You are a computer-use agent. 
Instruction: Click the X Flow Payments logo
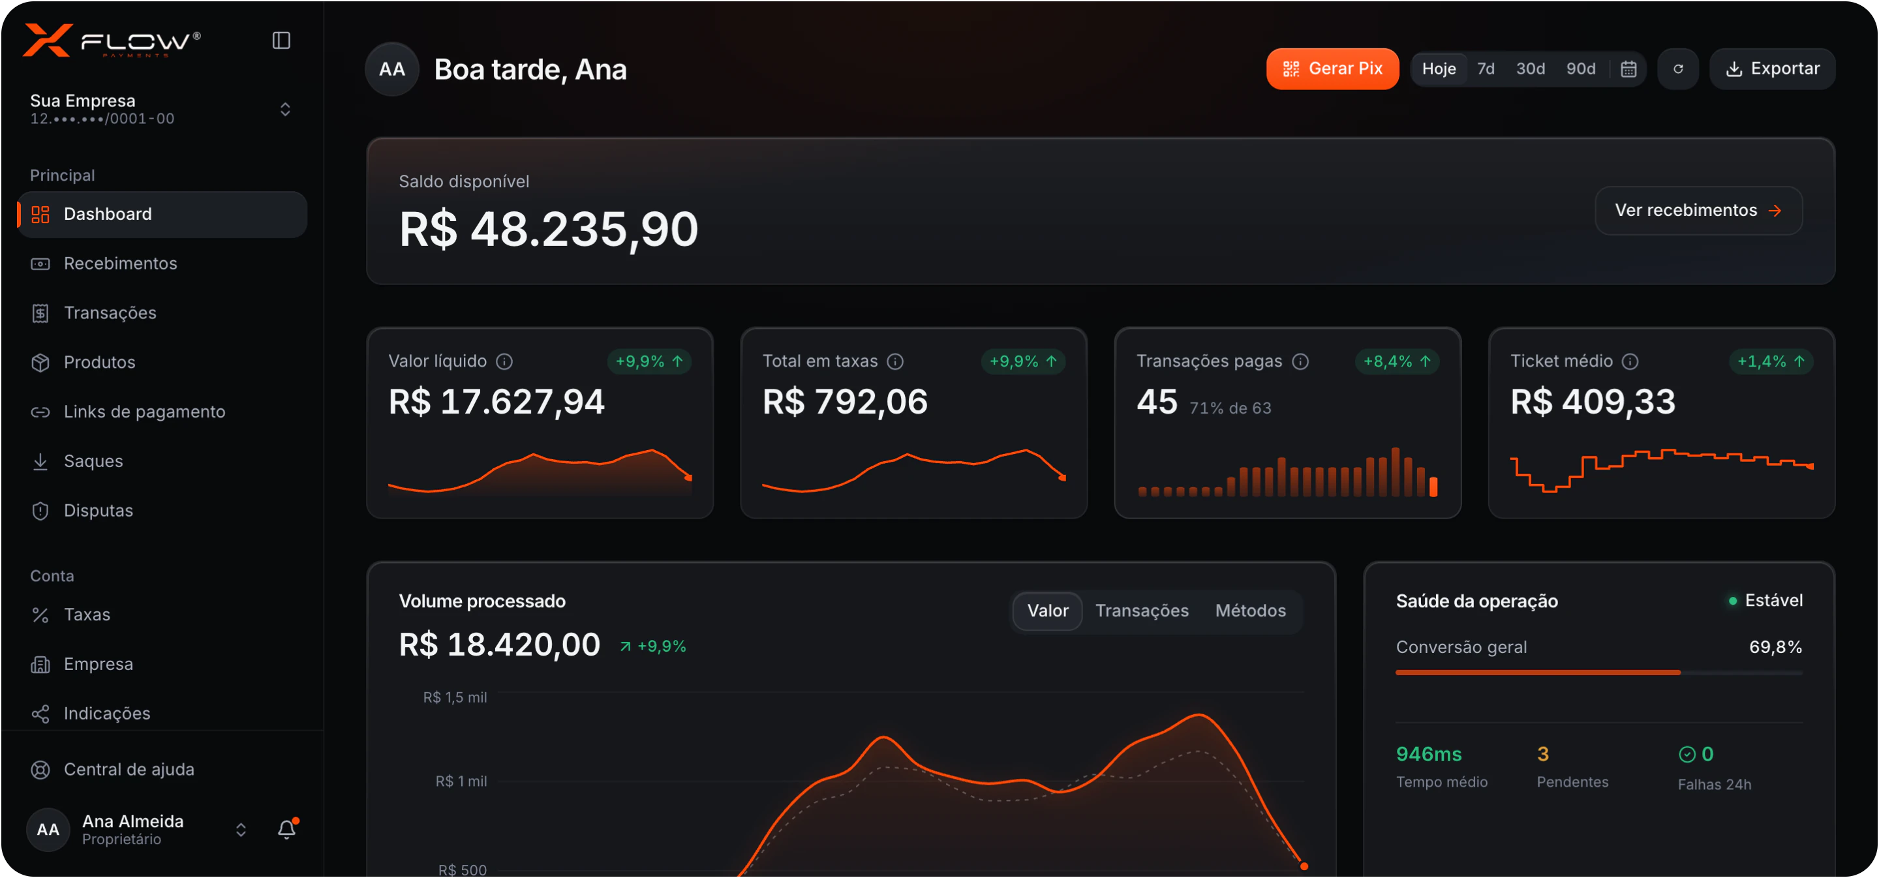click(112, 40)
